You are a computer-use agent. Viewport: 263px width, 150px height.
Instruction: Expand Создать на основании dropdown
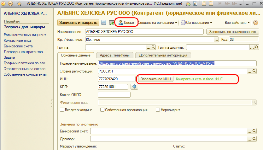(x=157, y=23)
